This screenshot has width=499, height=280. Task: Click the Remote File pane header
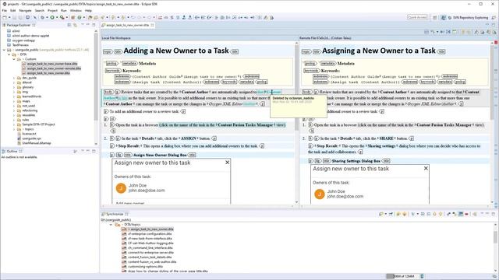pyautogui.click(x=325, y=38)
